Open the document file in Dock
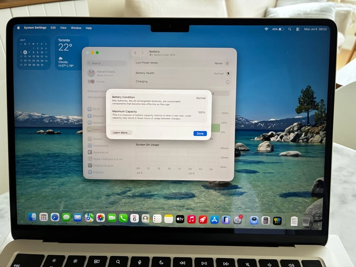Viewport: 356px width, 267px height. [294, 221]
